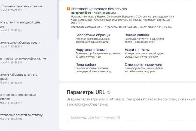Screen dimensions: 196x131
Task: Choose the 'на автоматической оснастке' ad group
Action: pyautogui.click(x=22, y=60)
